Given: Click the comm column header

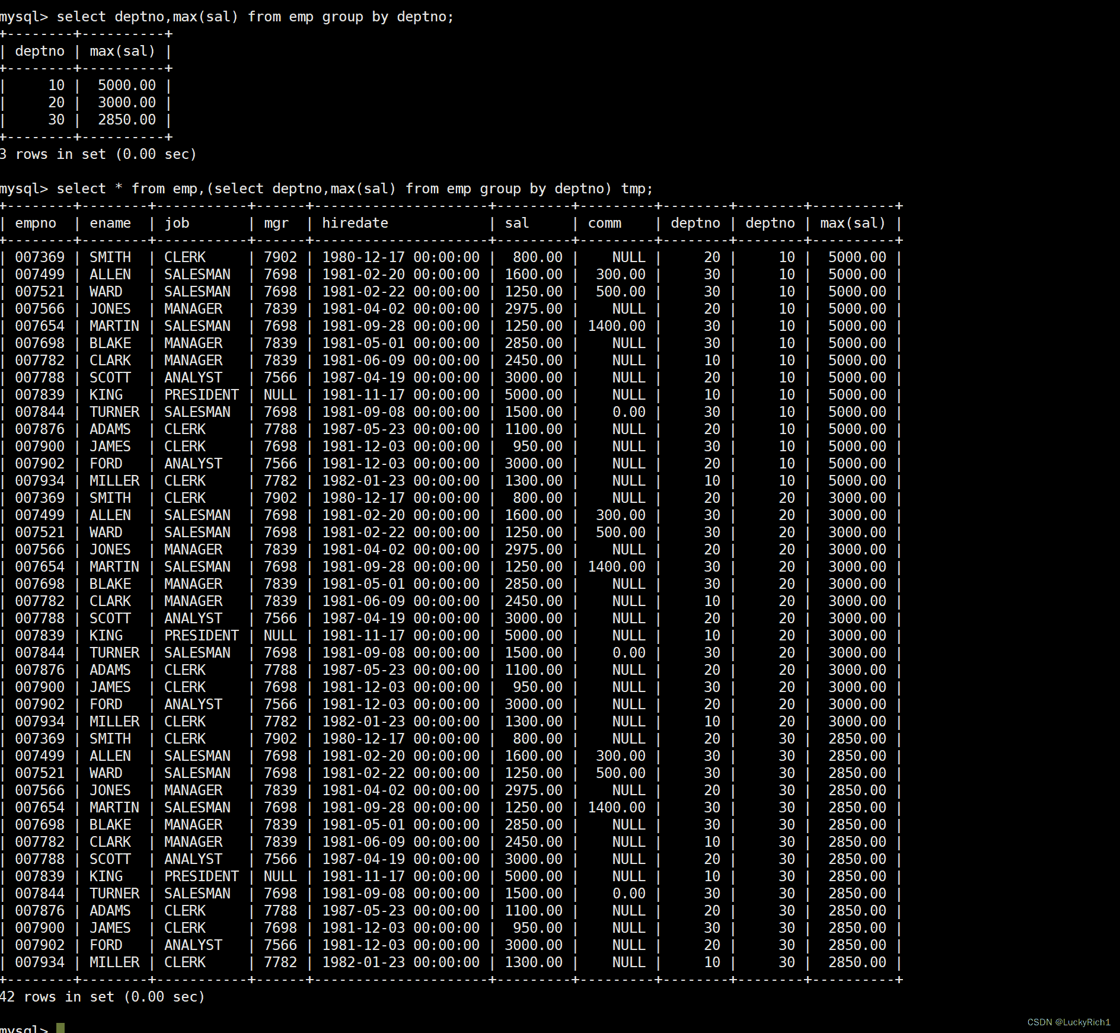Looking at the screenshot, I should [604, 223].
